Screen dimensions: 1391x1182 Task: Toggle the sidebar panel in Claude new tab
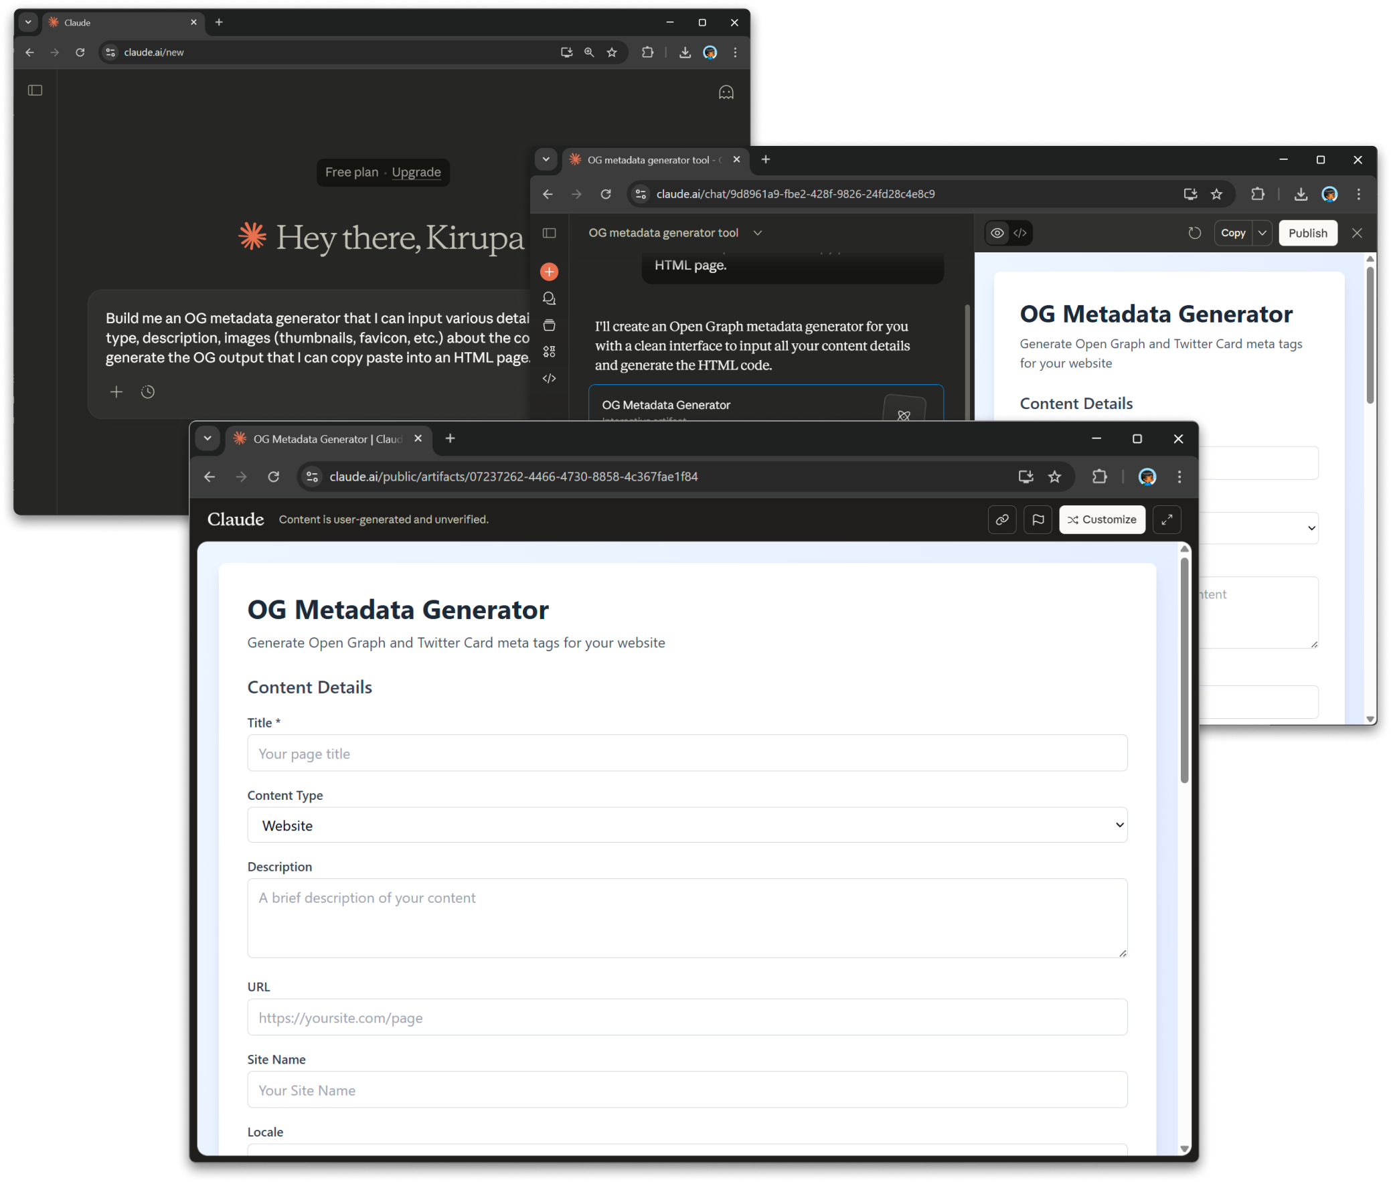[x=35, y=90]
